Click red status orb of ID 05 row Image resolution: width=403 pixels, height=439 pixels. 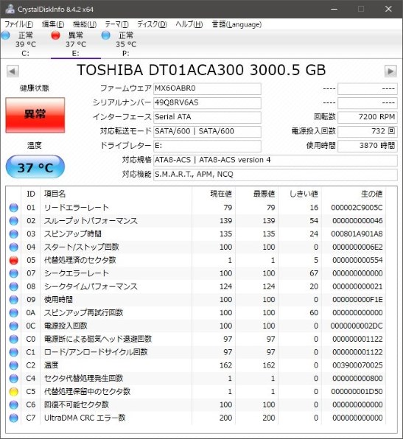[14, 260]
